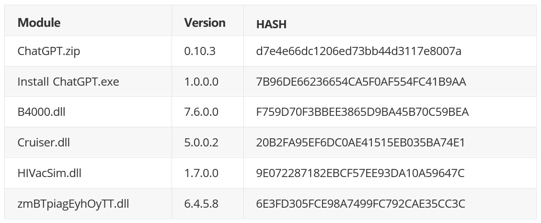
Task: Select the Install ChatGPT.exe module cell
Action: [68, 82]
